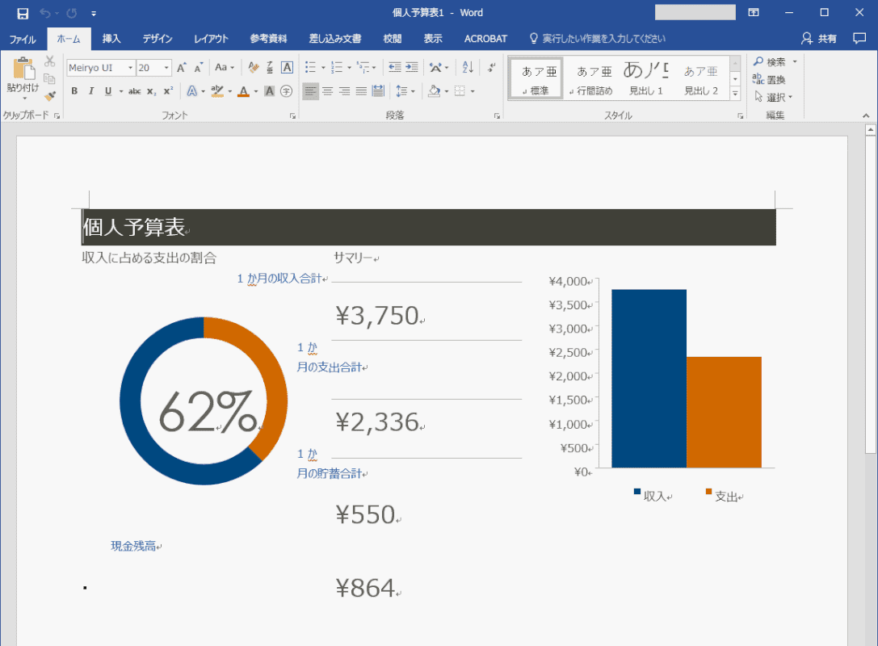Align the paragraph right

344,90
